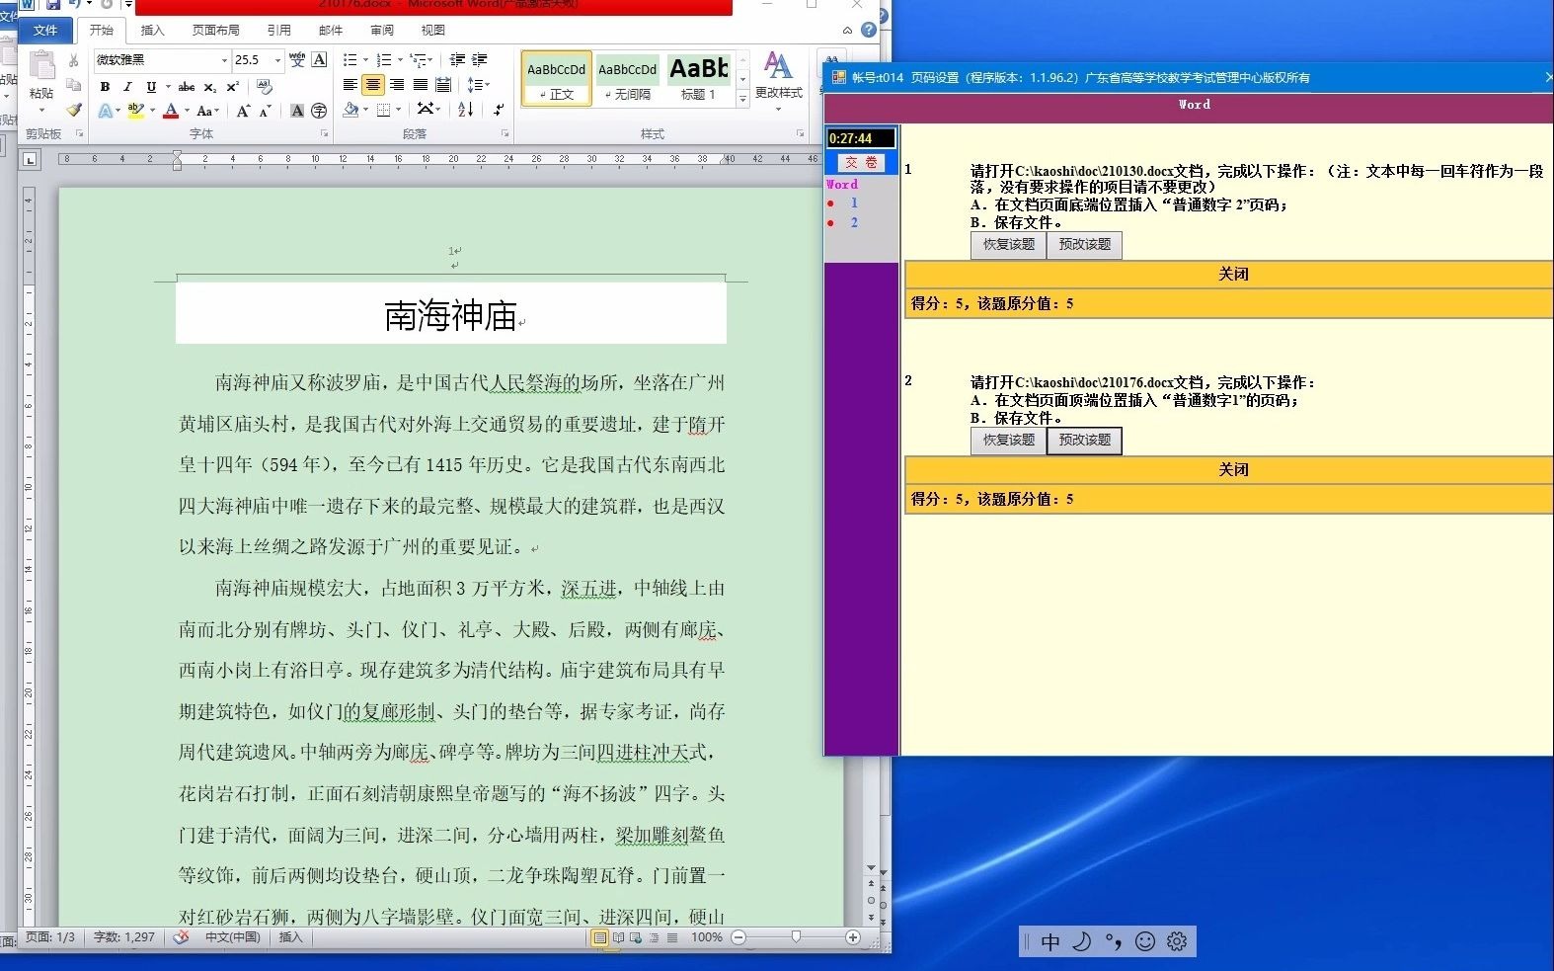Apply subscript formatting

click(x=210, y=87)
